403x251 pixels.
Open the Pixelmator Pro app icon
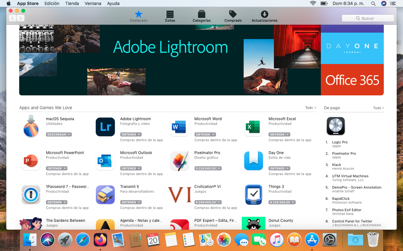pos(179,161)
